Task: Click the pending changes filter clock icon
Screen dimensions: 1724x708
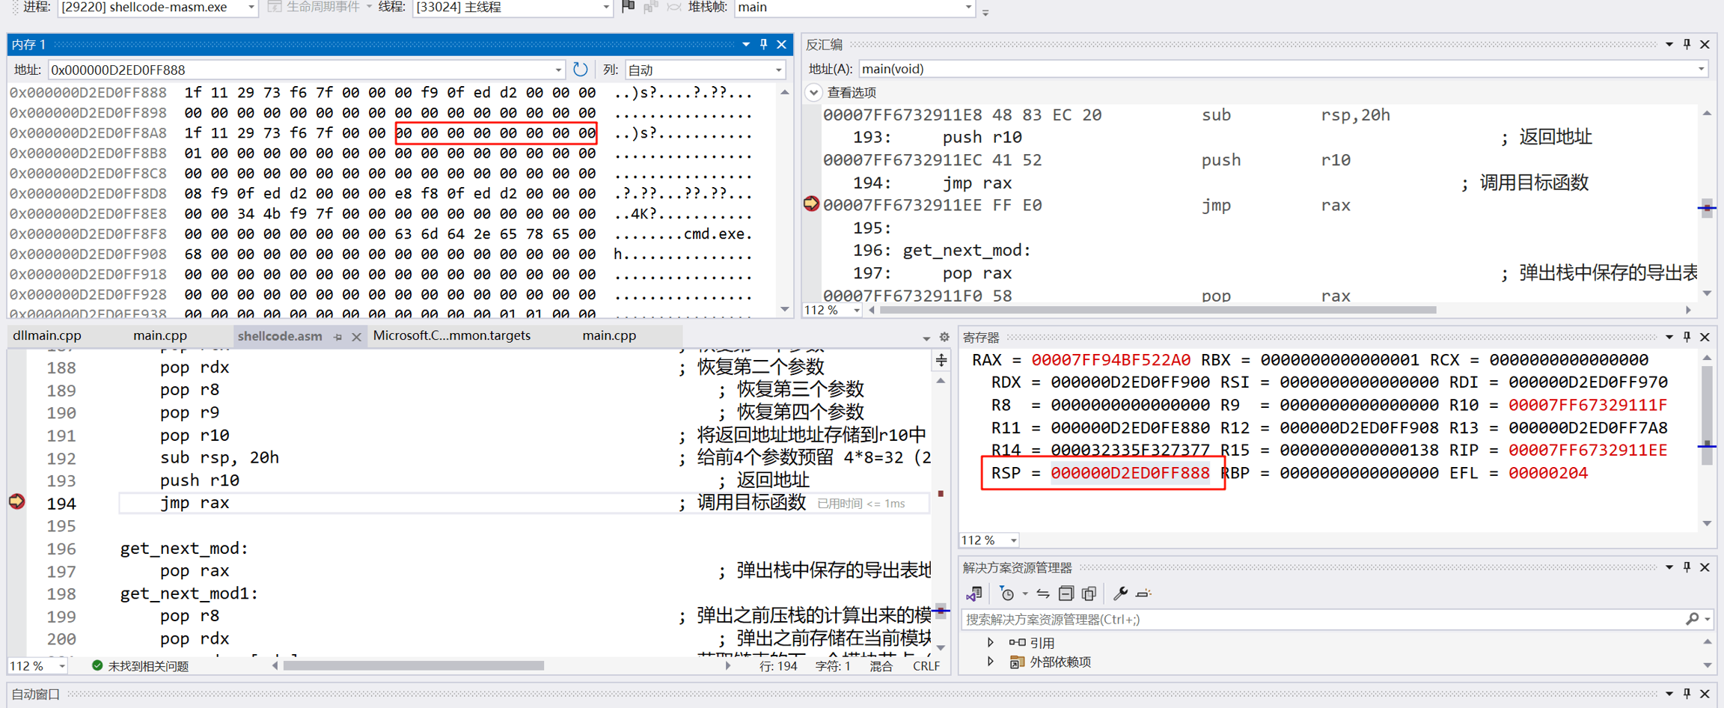Action: (x=1007, y=593)
